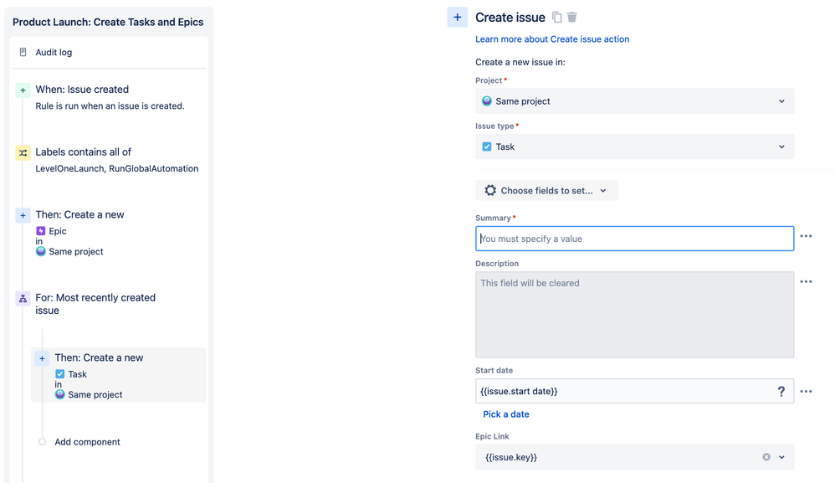The height and width of the screenshot is (483, 835).
Task: Click the copy icon beside Create issue
Action: point(557,18)
